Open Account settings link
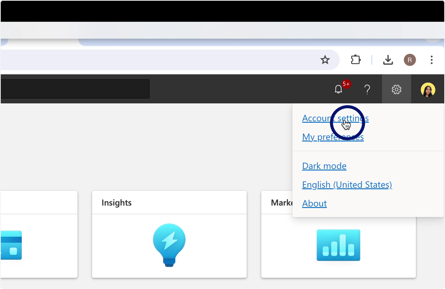The height and width of the screenshot is (289, 445). 335,118
